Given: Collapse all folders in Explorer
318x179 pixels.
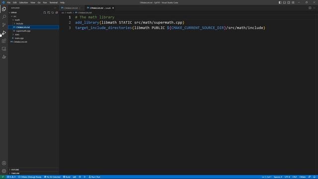Looking at the screenshot, I should pos(57,12).
